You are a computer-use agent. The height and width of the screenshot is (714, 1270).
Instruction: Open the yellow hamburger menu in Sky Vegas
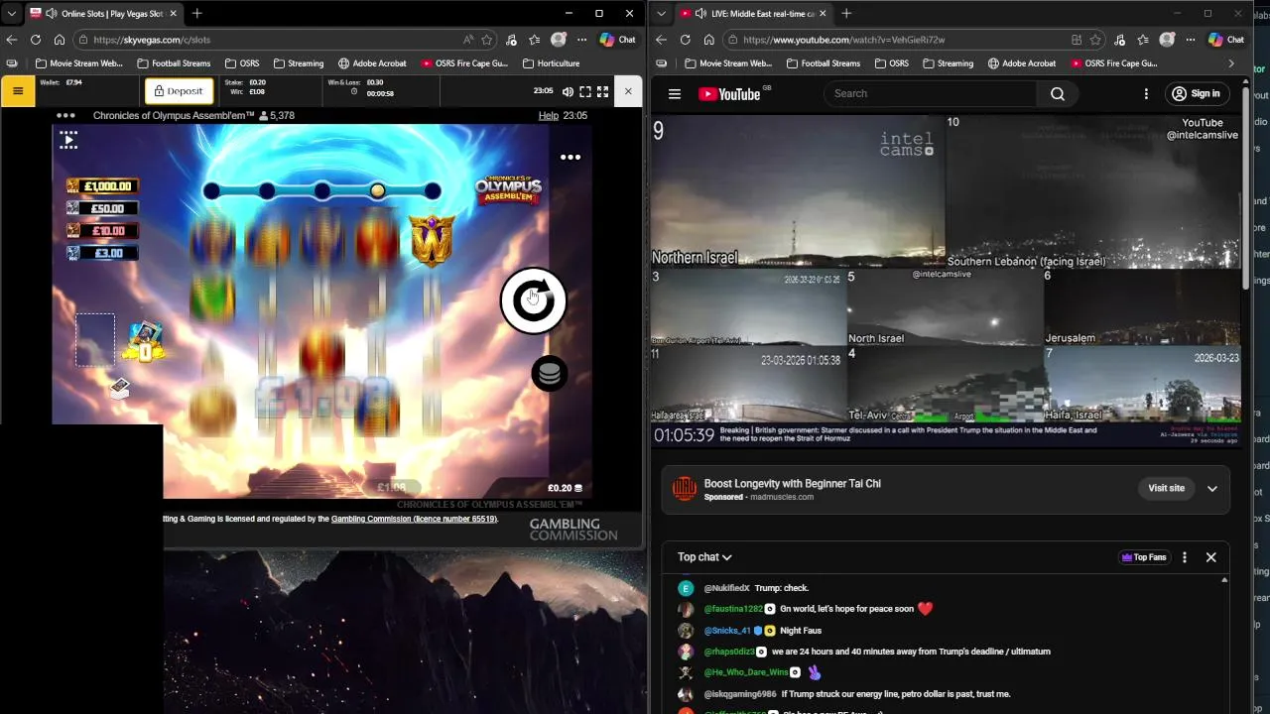tap(18, 91)
